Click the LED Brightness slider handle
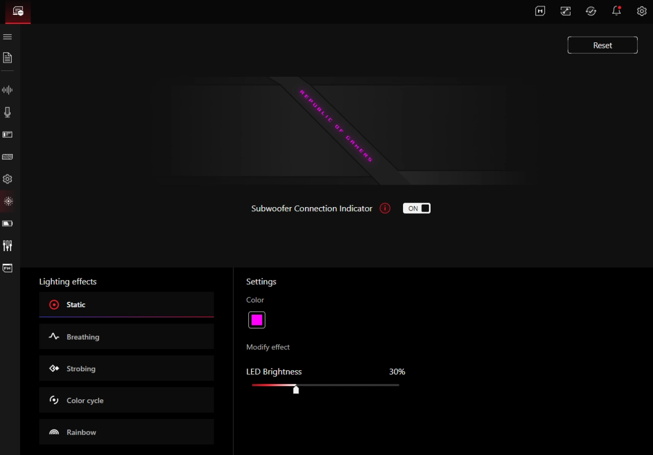Image resolution: width=653 pixels, height=455 pixels. 296,390
